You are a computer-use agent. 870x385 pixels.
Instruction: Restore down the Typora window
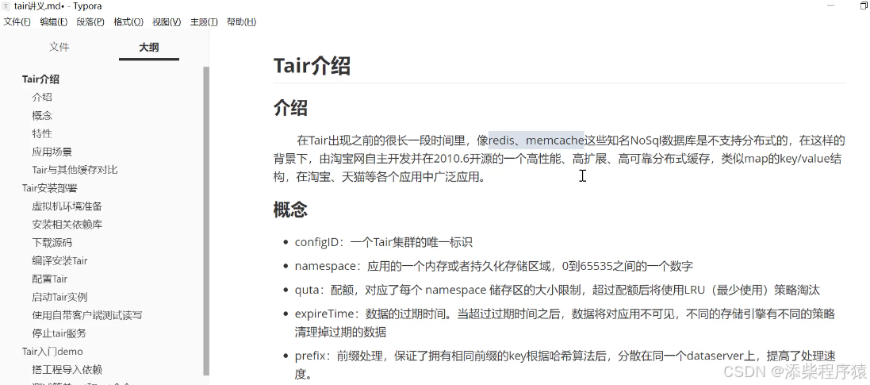(x=864, y=6)
